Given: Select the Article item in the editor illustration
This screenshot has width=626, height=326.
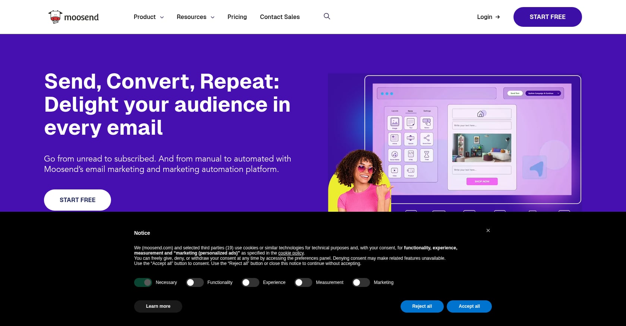Looking at the screenshot, I should (395, 139).
